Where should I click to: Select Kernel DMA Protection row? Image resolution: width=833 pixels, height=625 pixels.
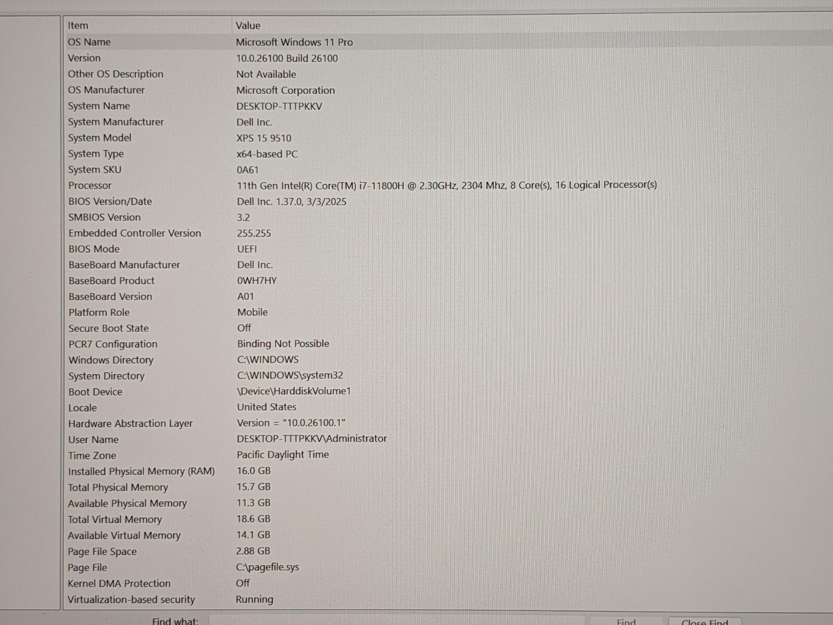tap(448, 583)
